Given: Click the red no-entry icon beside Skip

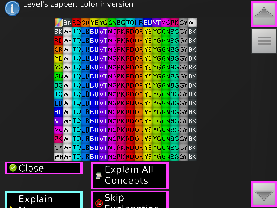Looking at the screenshot, I should click(99, 202).
